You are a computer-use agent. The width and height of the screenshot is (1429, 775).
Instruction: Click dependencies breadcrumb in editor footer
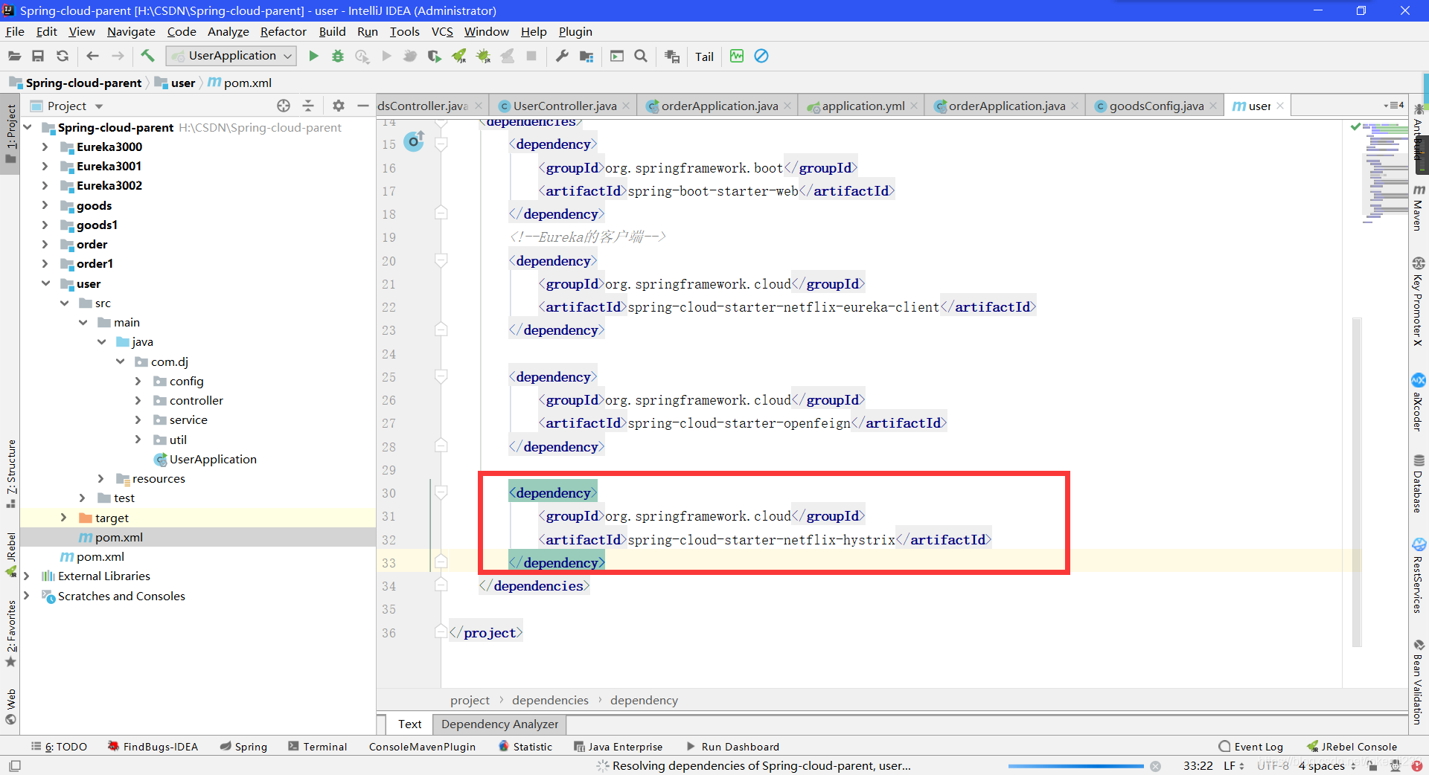click(550, 700)
